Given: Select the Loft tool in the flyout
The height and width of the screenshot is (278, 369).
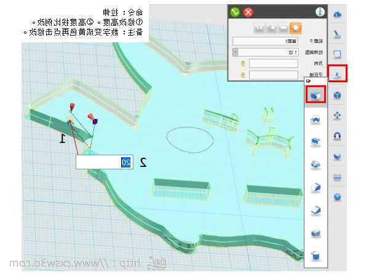Looking at the screenshot, I should click(x=315, y=164).
